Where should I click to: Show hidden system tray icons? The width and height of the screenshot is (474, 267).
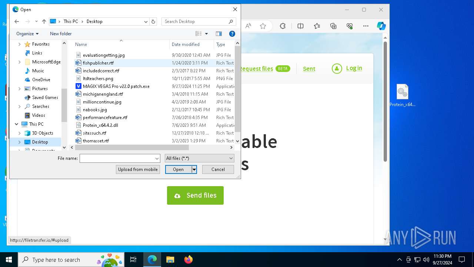(399, 260)
